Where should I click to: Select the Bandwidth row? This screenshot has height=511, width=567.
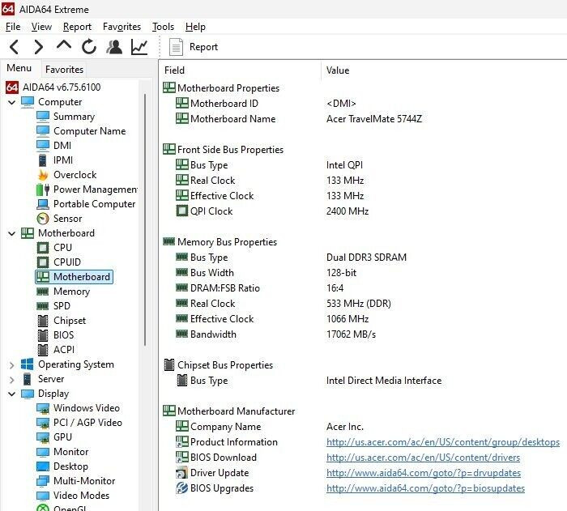pyautogui.click(x=364, y=334)
